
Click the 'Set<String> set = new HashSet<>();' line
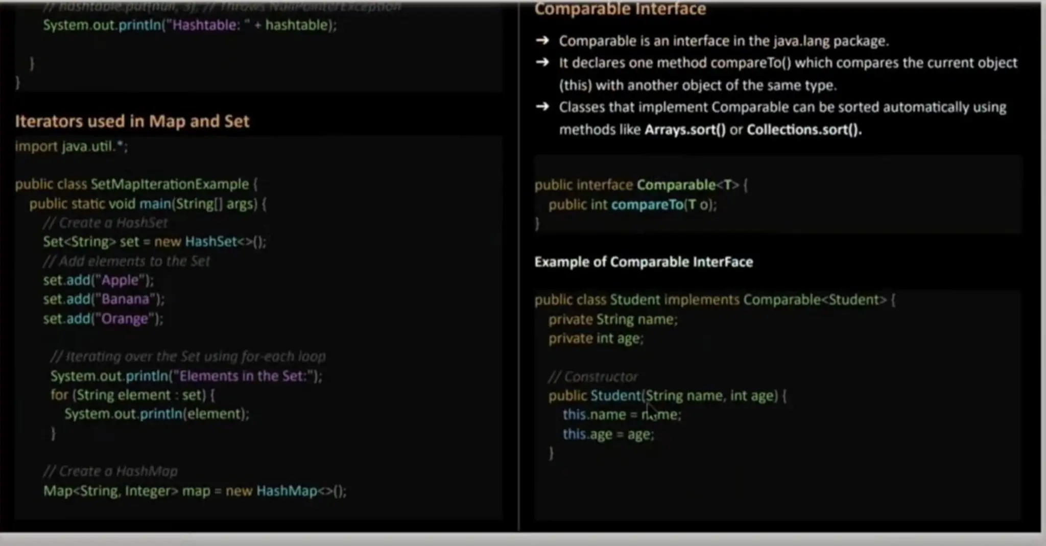coord(155,242)
